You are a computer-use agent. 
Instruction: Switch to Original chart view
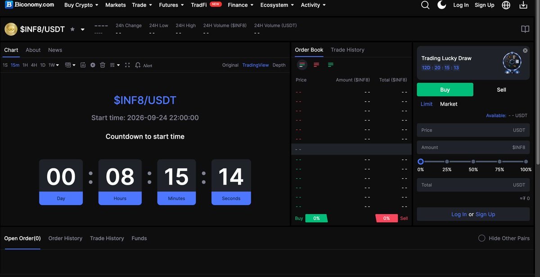coord(230,65)
